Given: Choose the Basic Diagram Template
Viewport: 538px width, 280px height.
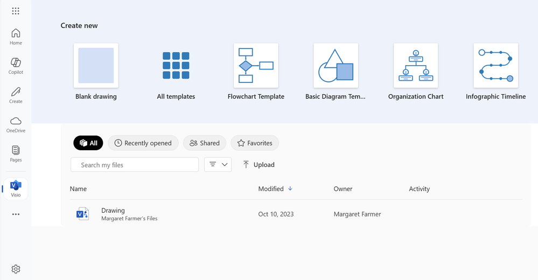Looking at the screenshot, I should [x=336, y=72].
